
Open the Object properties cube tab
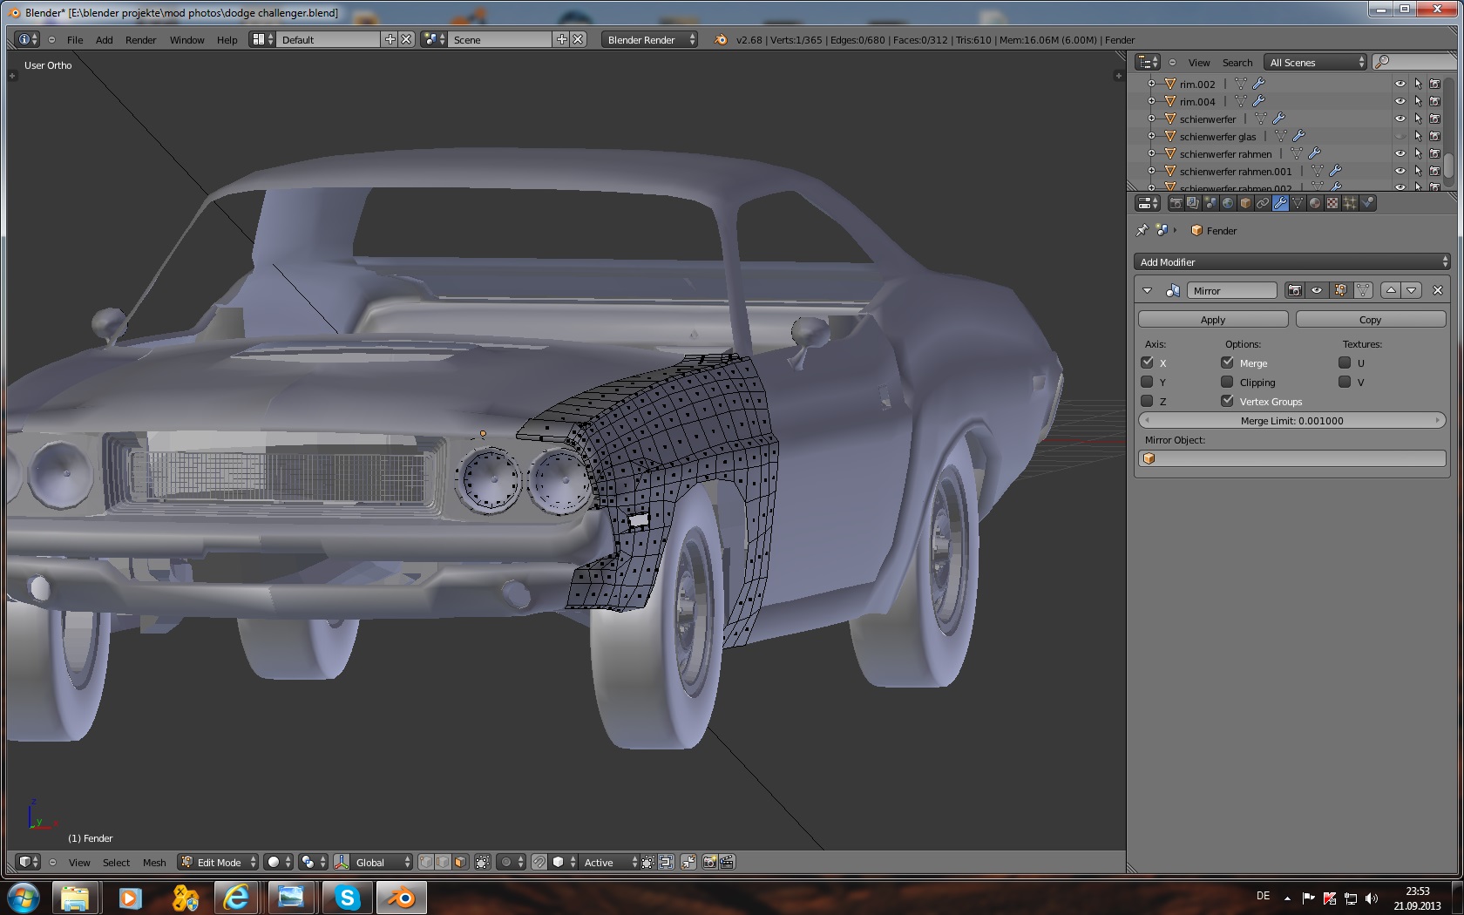pyautogui.click(x=1245, y=203)
